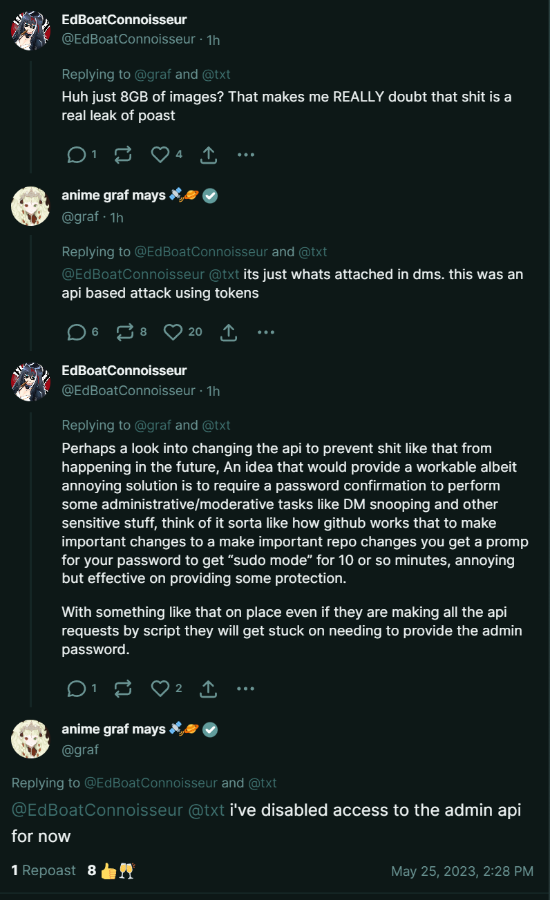
Task: Open more options on first post
Action: point(246,155)
